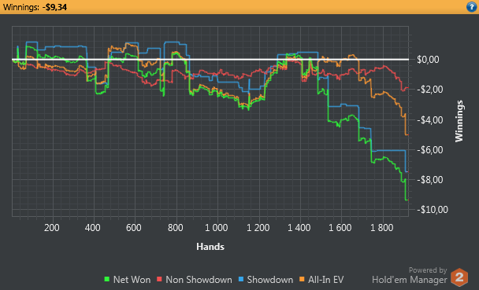Toggle the red Non Showdown legend swatch
The image size is (479, 290).
pos(159,279)
